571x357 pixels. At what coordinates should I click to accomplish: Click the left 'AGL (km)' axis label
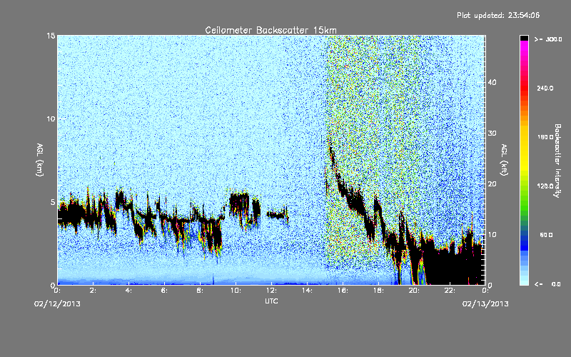tap(40, 160)
